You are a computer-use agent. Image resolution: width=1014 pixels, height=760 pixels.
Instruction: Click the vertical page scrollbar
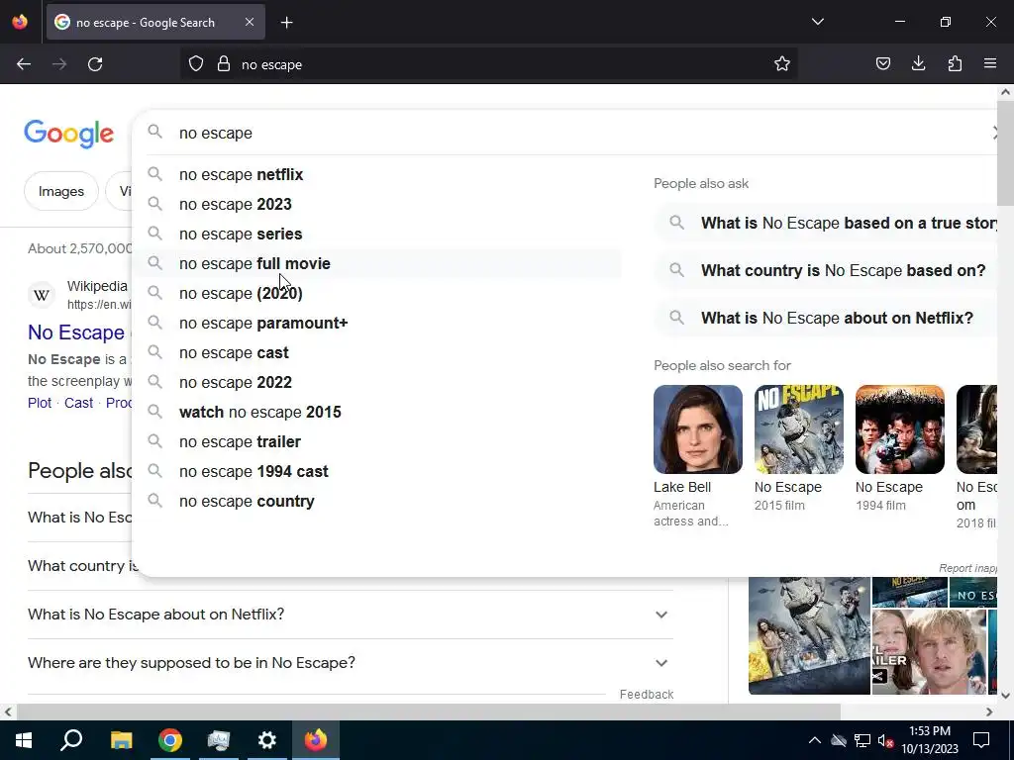pos(1005,155)
